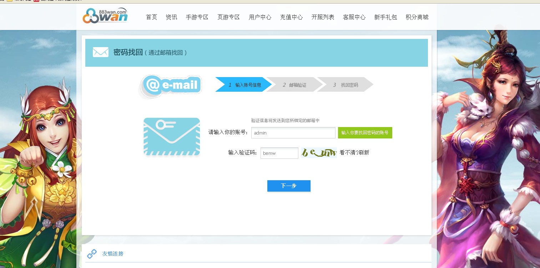This screenshot has height=268, width=540.
Task: Open 客服中心 from the navigation bar
Action: tap(354, 17)
